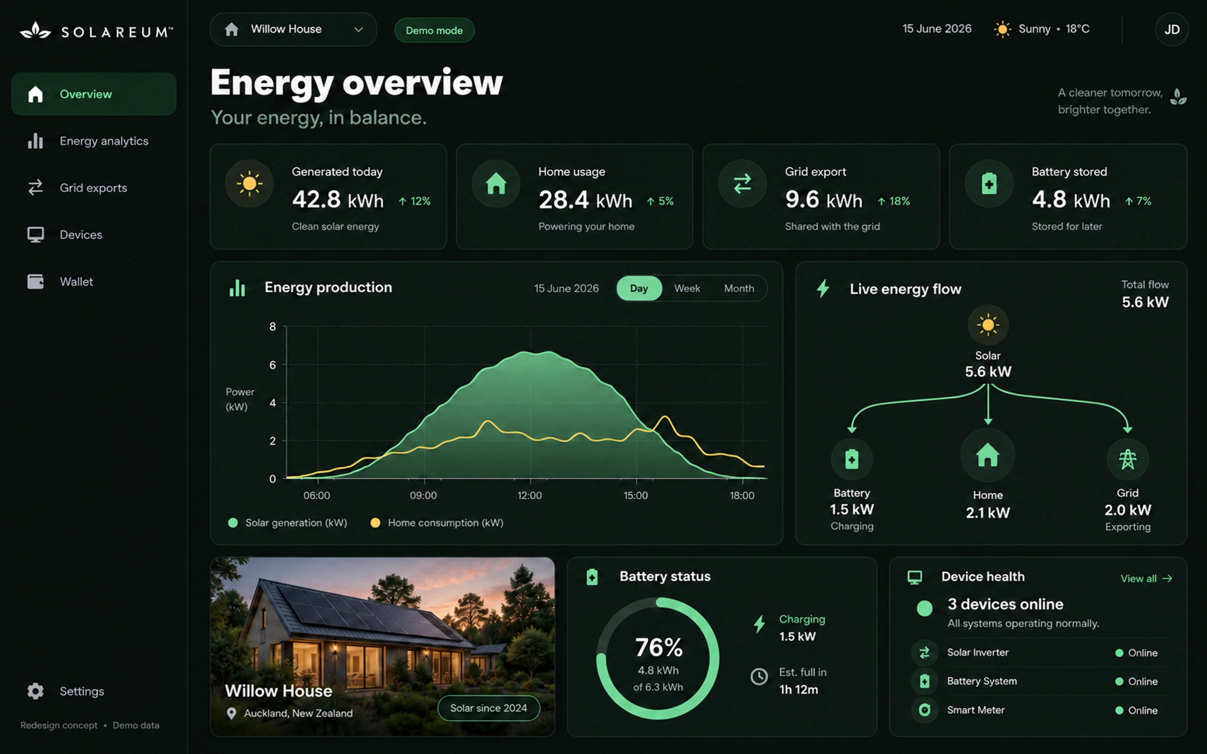Click the Devices monitor icon in sidebar
The width and height of the screenshot is (1207, 754).
(x=35, y=234)
